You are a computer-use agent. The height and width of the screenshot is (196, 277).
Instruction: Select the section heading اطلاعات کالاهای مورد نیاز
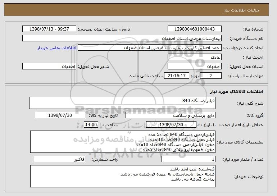(237, 92)
